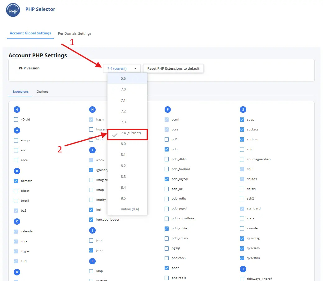Select PHP 7.2 from the list
The image size is (323, 281).
tap(127, 111)
